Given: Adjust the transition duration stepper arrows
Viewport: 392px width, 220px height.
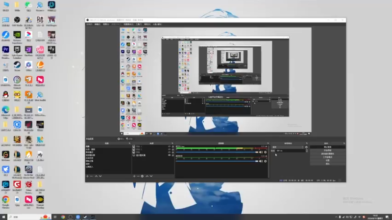Looking at the screenshot, I should pos(307,151).
